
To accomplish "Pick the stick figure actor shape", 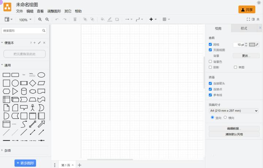I will pyautogui.click(x=33, y=108).
